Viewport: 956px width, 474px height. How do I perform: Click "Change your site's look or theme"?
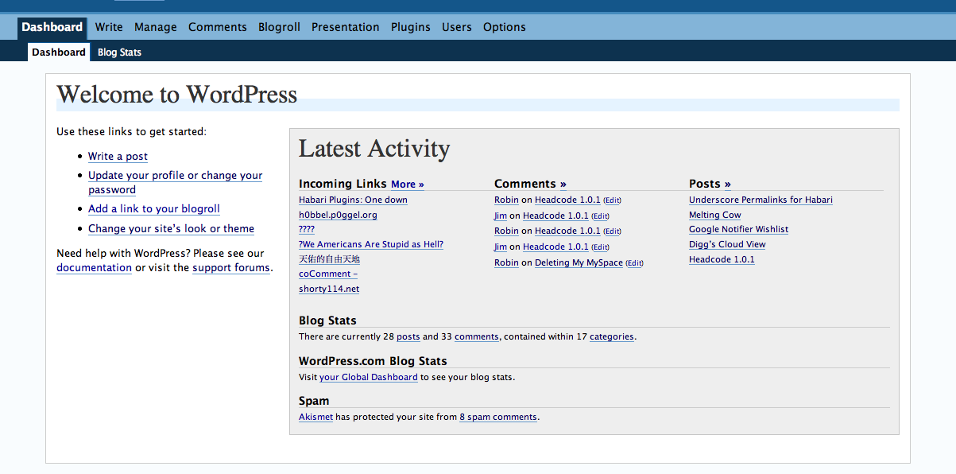click(x=171, y=229)
